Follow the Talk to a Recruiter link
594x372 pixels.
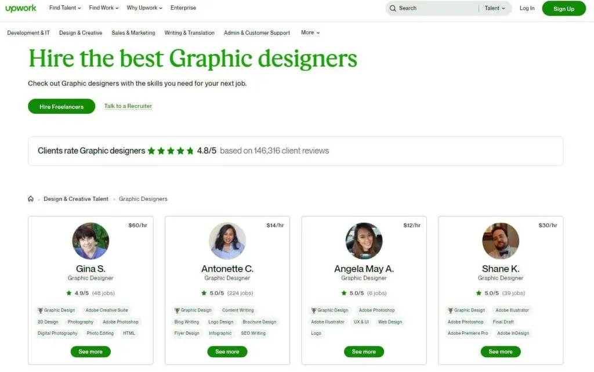pos(128,106)
